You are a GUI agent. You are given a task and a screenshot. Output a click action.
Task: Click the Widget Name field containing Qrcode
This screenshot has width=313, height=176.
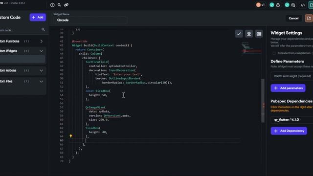pos(90,20)
